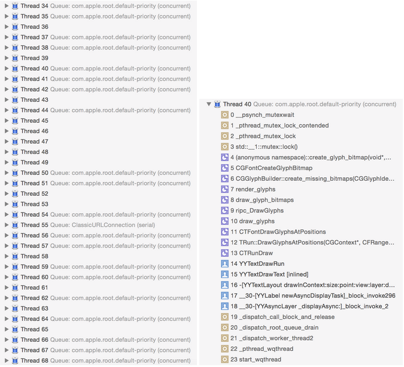The image size is (404, 367).
Task: Expand Thread 61 disclosure arrow
Action: 7,287
